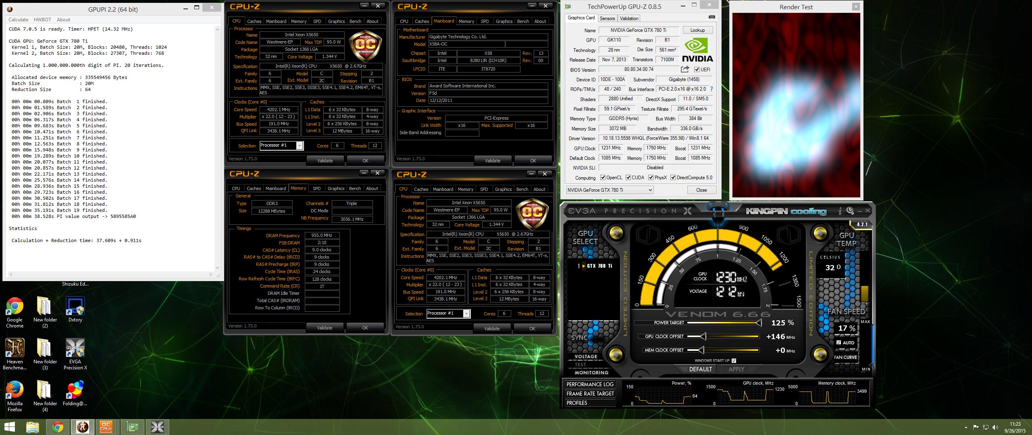1032x435 pixels.
Task: Open EVGA Precision X desktop shortcut
Action: click(75, 354)
